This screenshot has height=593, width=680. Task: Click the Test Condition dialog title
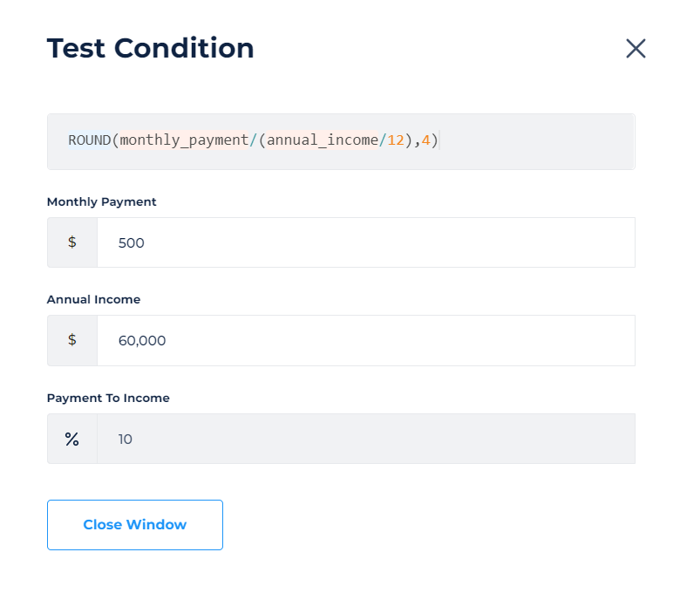click(x=150, y=48)
